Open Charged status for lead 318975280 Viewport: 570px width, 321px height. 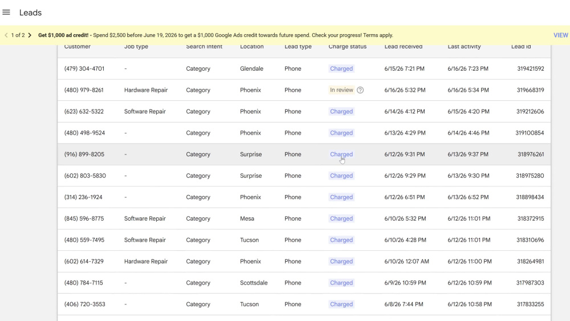pyautogui.click(x=341, y=176)
